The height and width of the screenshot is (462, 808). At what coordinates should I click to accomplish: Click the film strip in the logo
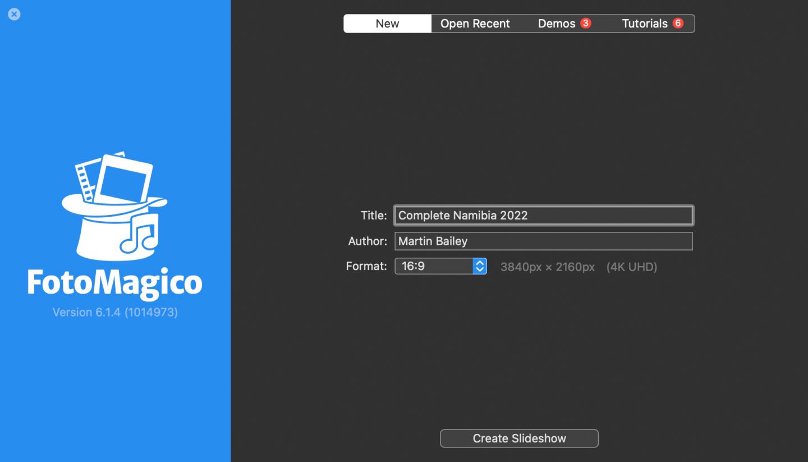[x=84, y=180]
